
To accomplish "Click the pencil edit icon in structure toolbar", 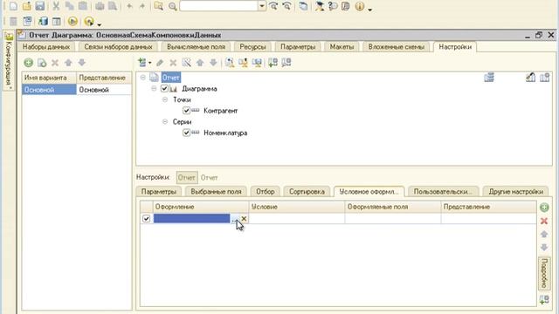I will coord(160,63).
